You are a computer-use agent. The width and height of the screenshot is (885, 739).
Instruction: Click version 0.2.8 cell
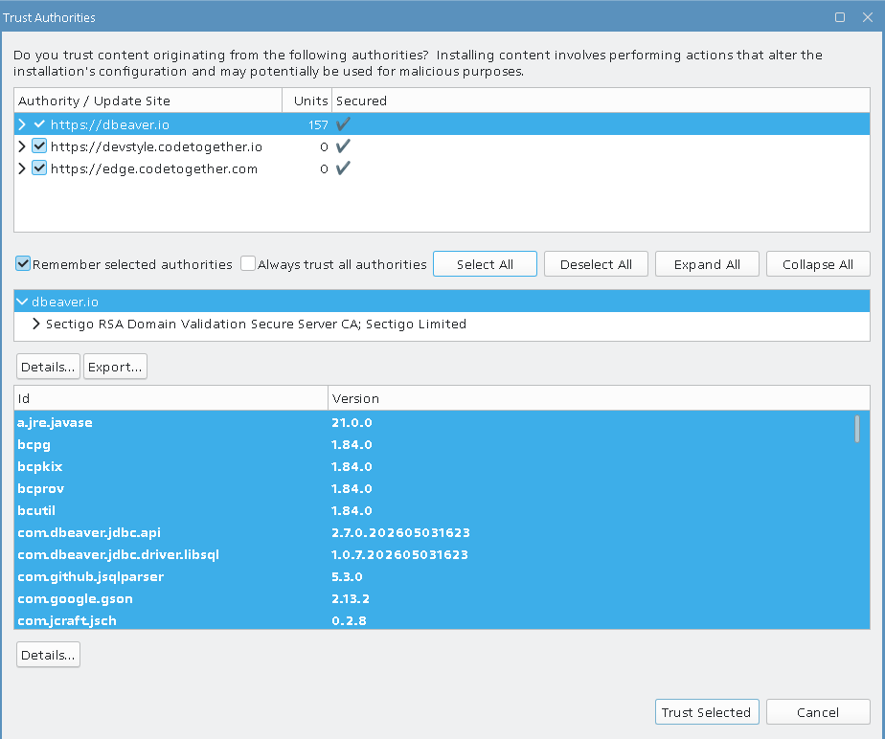tap(349, 620)
